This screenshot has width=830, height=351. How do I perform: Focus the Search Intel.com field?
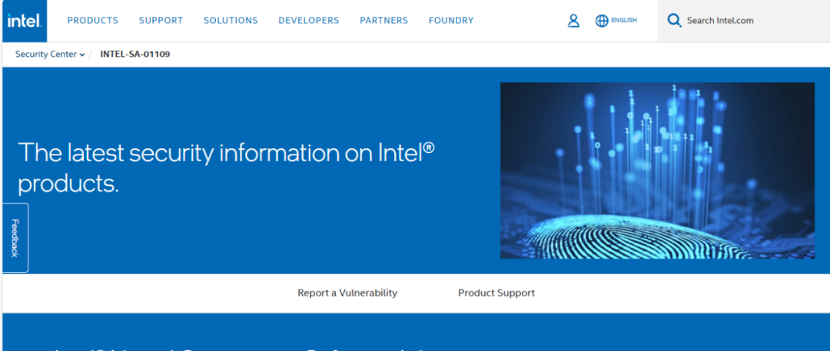click(743, 21)
